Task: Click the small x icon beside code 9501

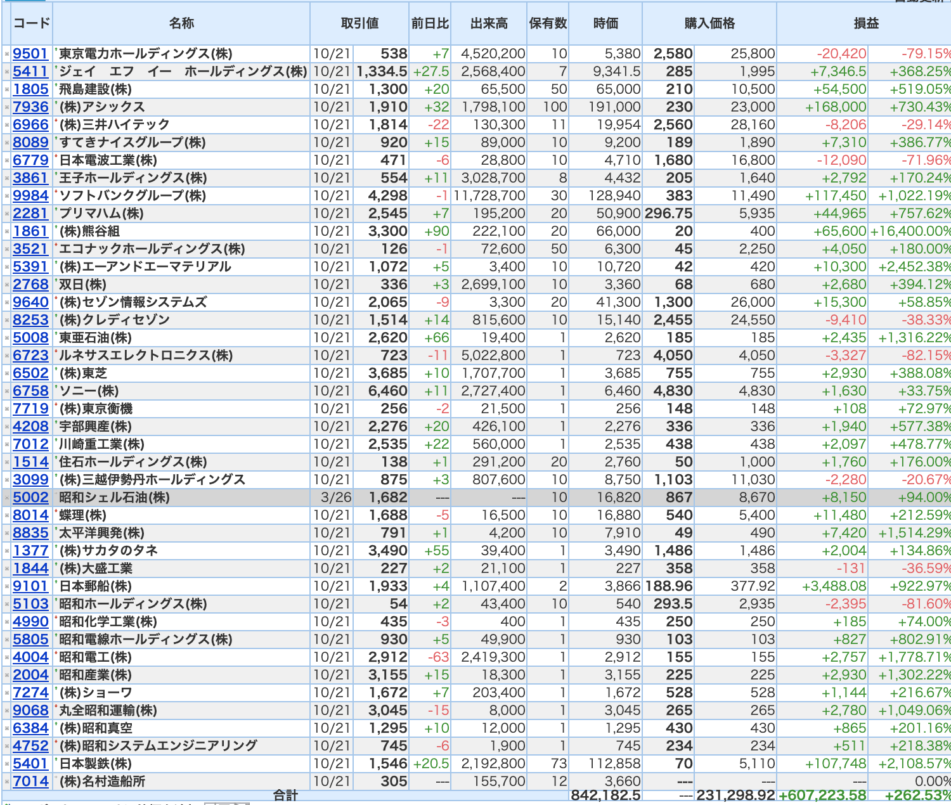Action: (7, 55)
